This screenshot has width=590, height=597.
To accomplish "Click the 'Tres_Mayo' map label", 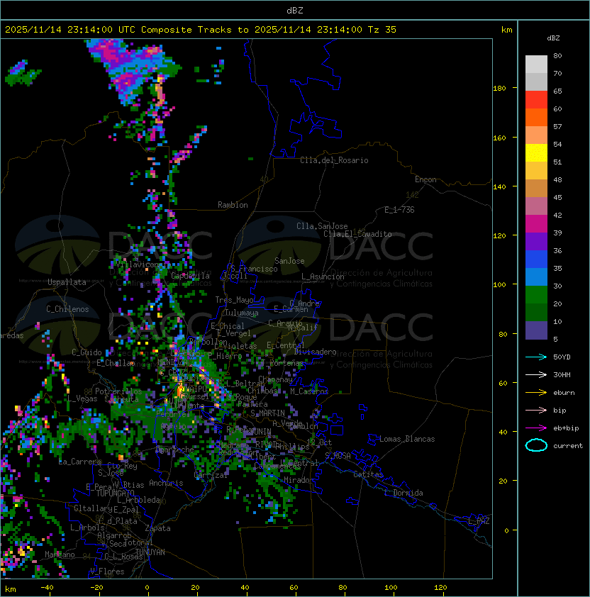I will 234,300.
